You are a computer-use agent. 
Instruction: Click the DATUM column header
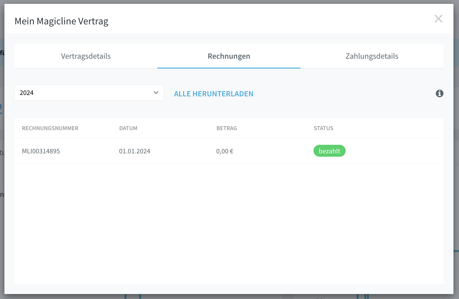click(128, 128)
